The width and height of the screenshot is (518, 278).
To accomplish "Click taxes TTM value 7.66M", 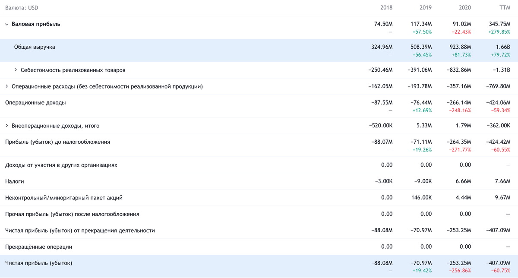I will pos(502,181).
